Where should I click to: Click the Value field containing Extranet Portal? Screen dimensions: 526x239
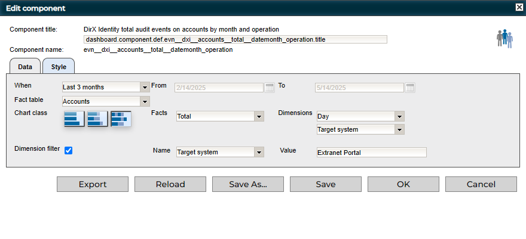pos(371,152)
